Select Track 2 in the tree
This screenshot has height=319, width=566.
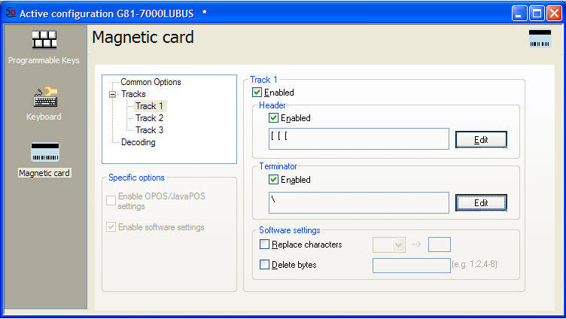click(x=149, y=118)
